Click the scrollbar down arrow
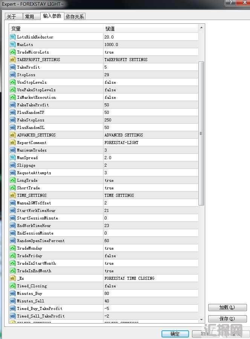This screenshot has height=339, width=250. tap(201, 319)
